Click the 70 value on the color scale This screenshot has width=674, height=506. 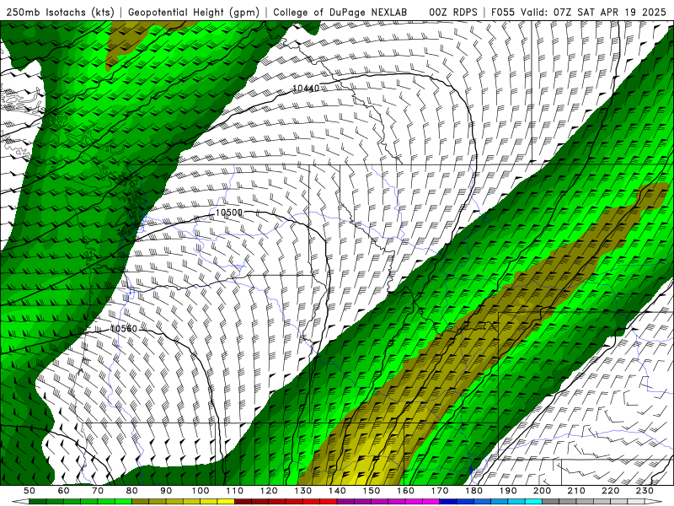point(98,491)
